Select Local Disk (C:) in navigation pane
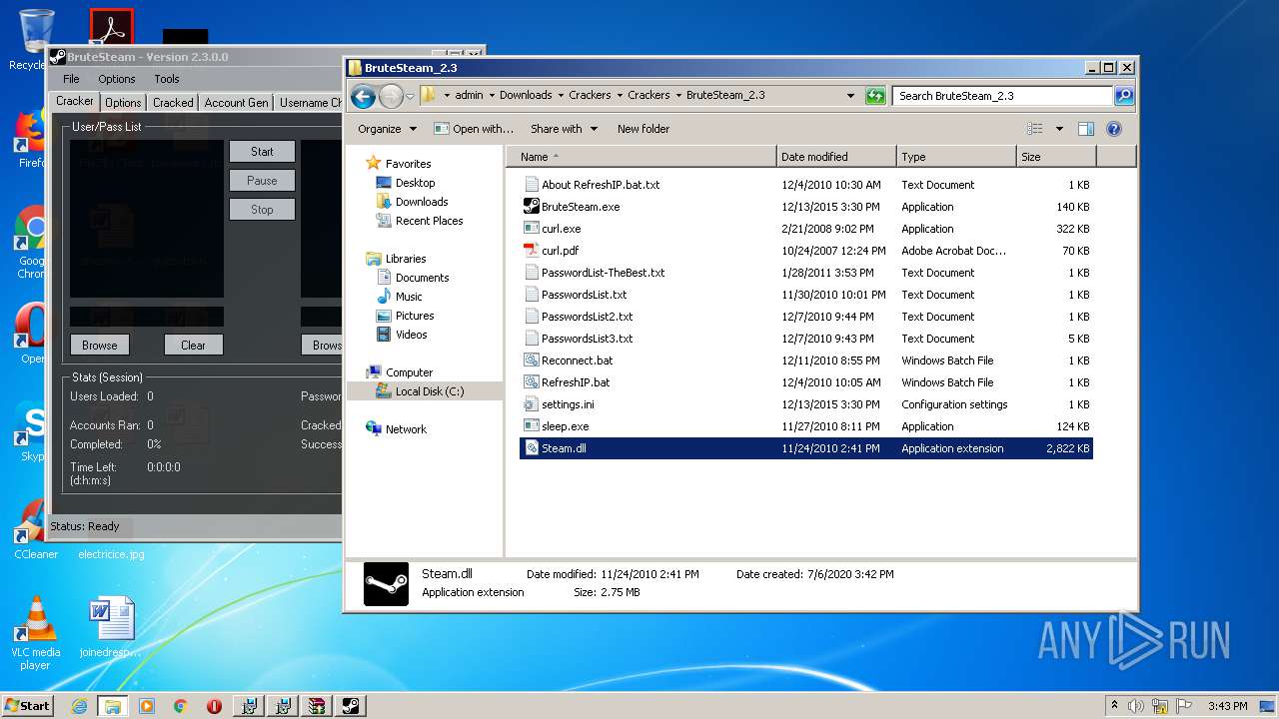Screen dimensions: 1279x719 tap(429, 391)
